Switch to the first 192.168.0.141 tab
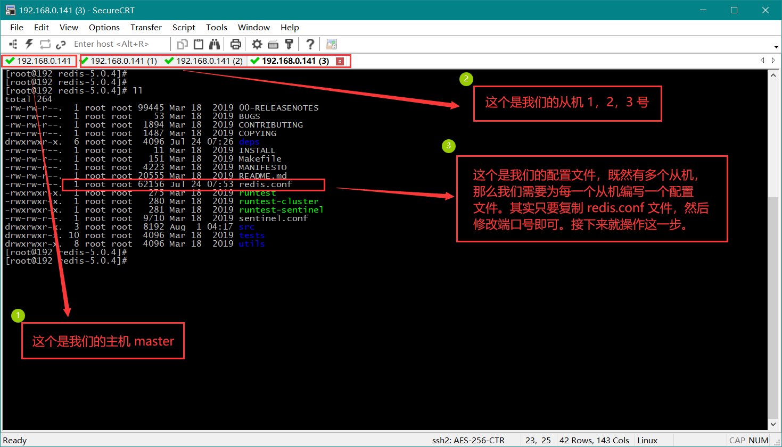The image size is (782, 447). (x=39, y=61)
